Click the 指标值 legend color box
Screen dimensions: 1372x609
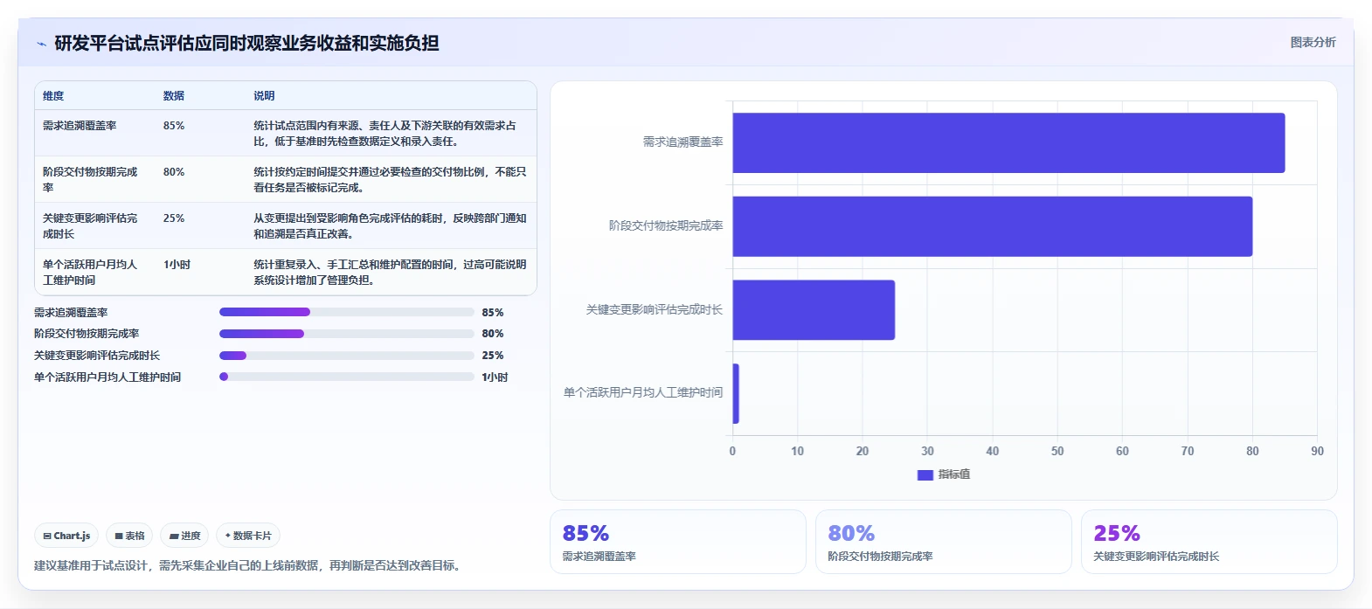click(925, 475)
